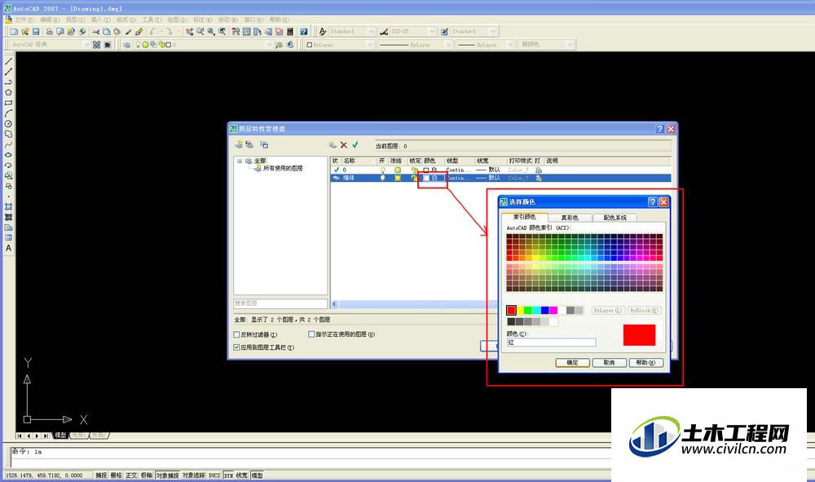The width and height of the screenshot is (815, 482).
Task: Click the Save icon in standard toolbar
Action: pos(35,32)
